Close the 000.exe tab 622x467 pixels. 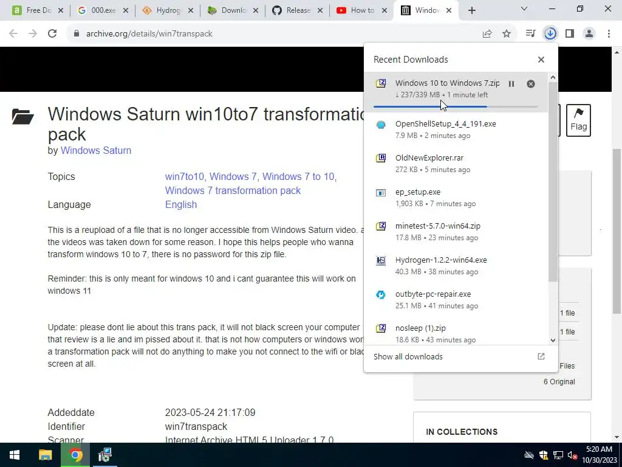point(125,11)
